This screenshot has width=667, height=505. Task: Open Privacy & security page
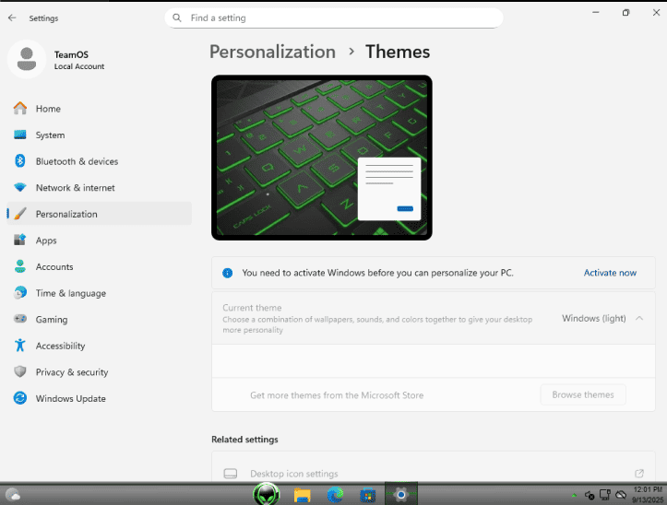pos(99,372)
